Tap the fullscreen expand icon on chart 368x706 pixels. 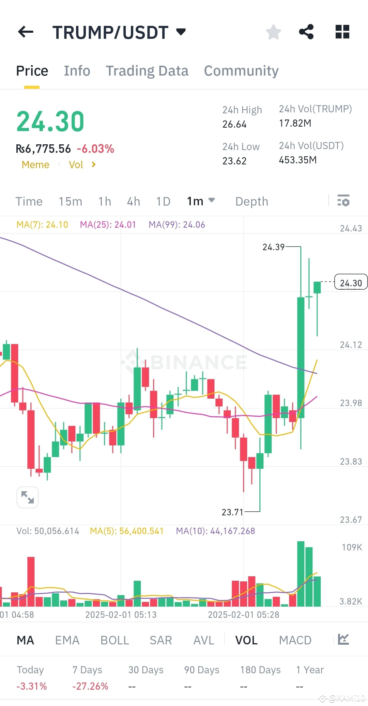[28, 497]
